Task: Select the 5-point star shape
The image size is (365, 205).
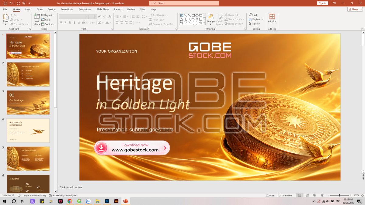Action: point(201,23)
